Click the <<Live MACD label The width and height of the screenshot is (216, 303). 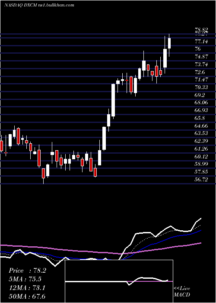(182, 291)
